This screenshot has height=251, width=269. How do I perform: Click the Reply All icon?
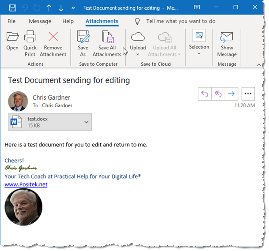[x=218, y=94]
